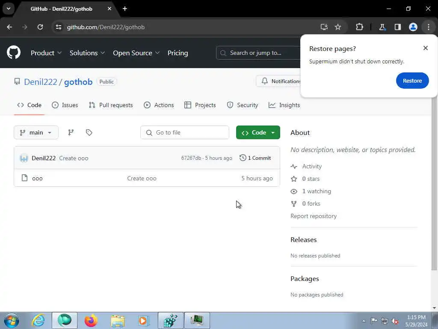Close the GitHub Denil222/gothob tab
438x329 pixels.
[109, 9]
